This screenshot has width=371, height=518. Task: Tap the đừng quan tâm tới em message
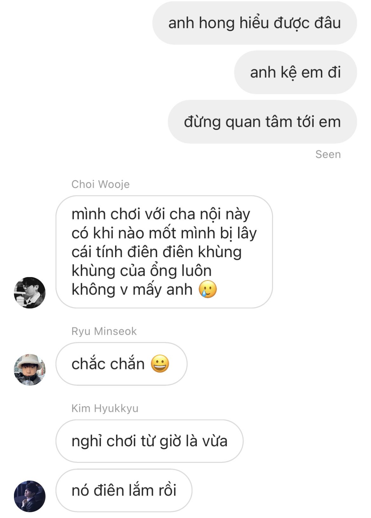[262, 122]
